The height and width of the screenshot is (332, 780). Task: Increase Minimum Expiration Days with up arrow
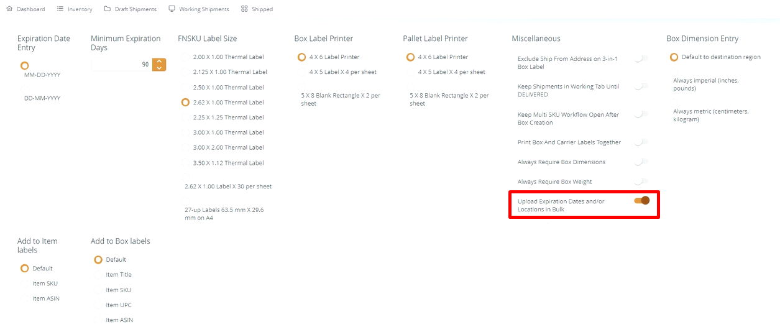159,61
